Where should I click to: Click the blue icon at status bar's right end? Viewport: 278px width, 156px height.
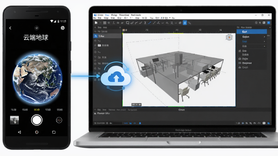click(x=268, y=123)
